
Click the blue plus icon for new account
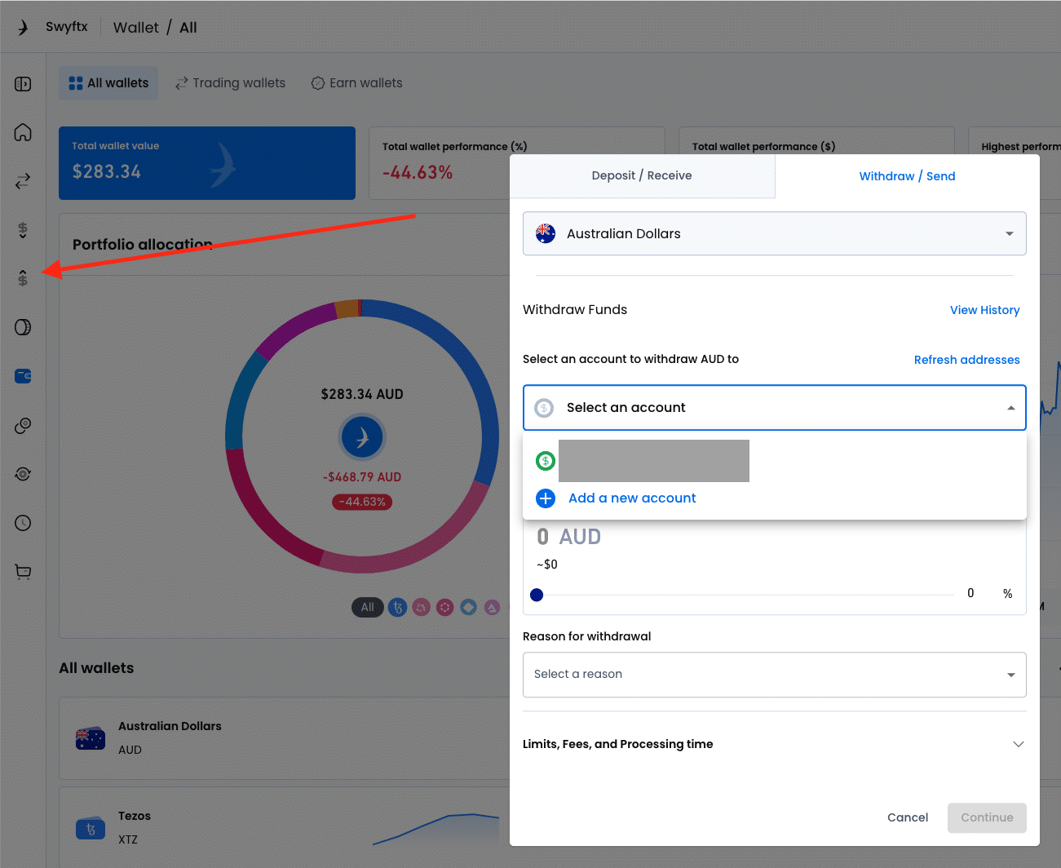[546, 498]
